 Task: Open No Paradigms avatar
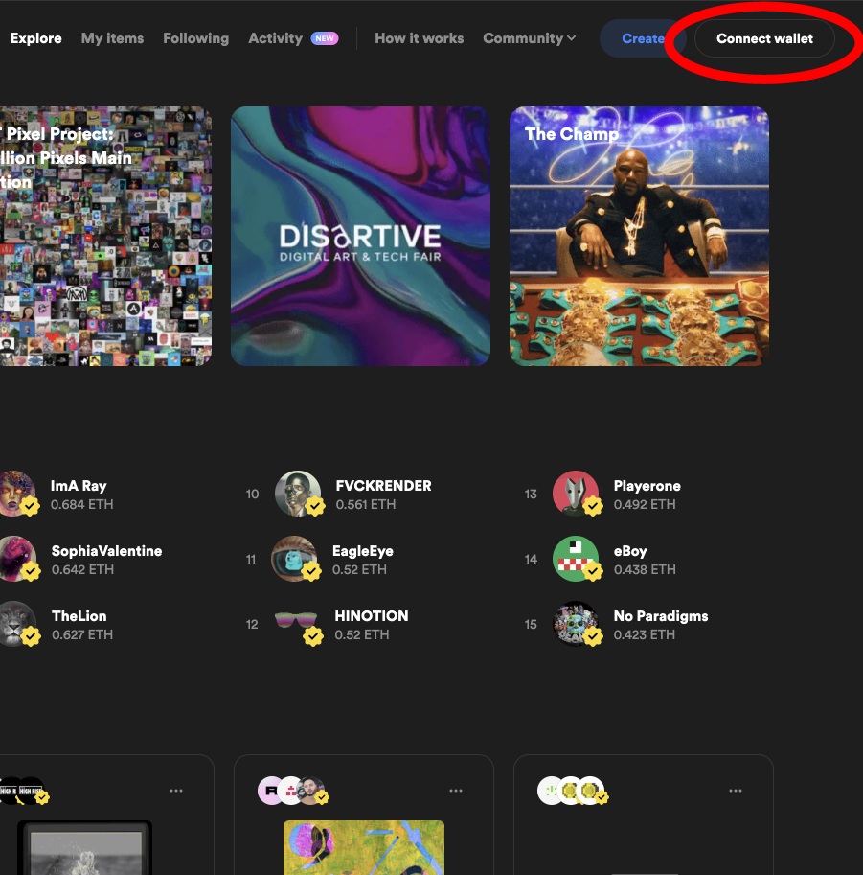pyautogui.click(x=576, y=623)
